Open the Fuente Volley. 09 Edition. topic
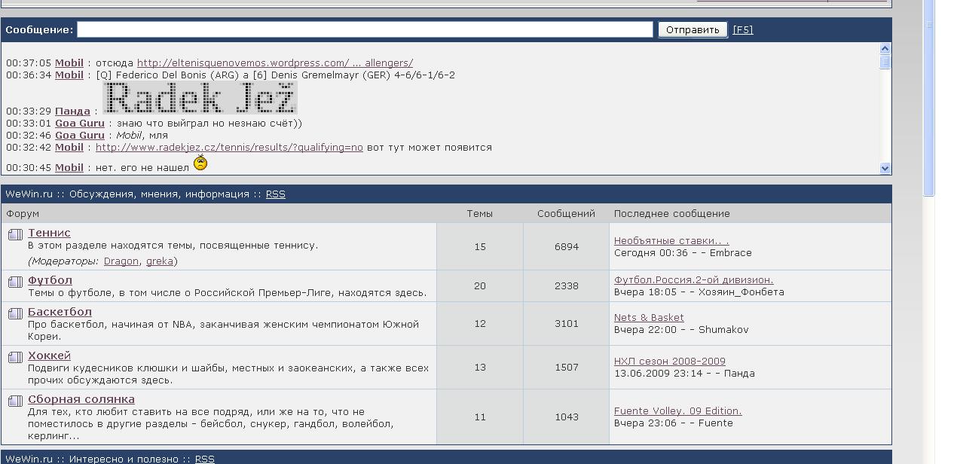The image size is (957, 464). (x=677, y=411)
